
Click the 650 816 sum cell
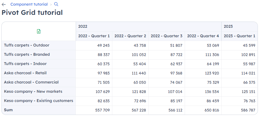point(203,110)
